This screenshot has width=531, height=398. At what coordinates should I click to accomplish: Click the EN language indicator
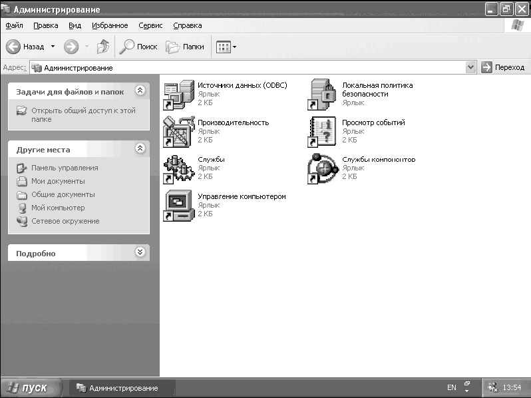pyautogui.click(x=452, y=387)
